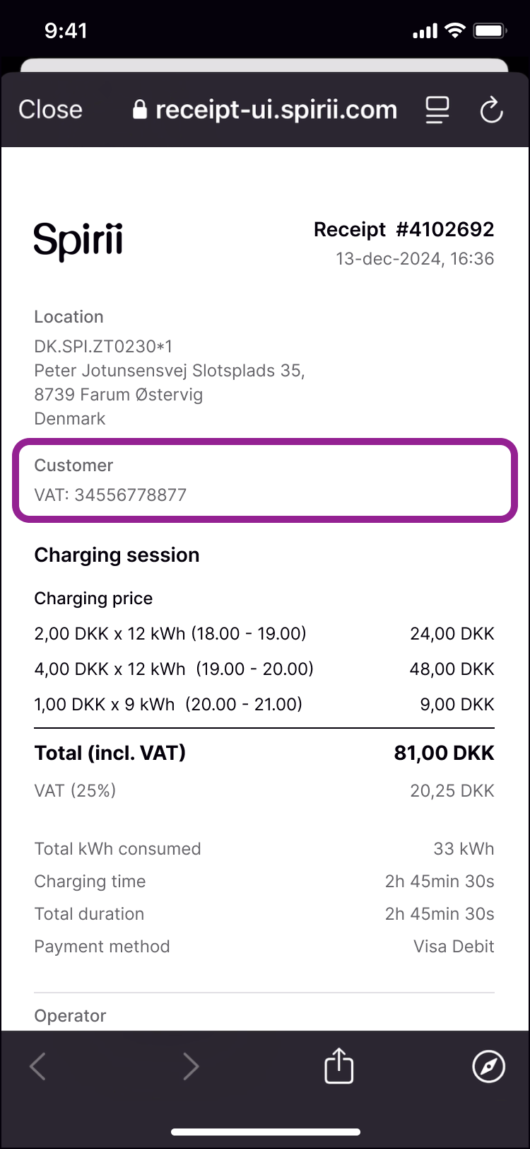
Task: Tap the location ID DK.SPI.ZT0230*1
Action: tap(103, 347)
